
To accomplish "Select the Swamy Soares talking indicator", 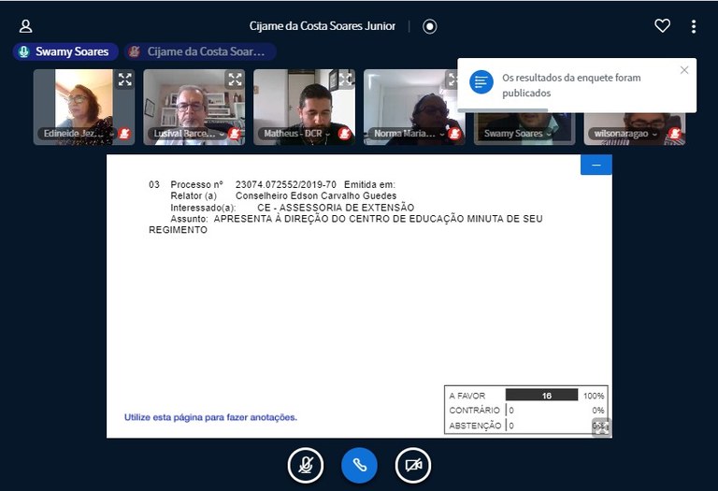I will click(x=65, y=52).
